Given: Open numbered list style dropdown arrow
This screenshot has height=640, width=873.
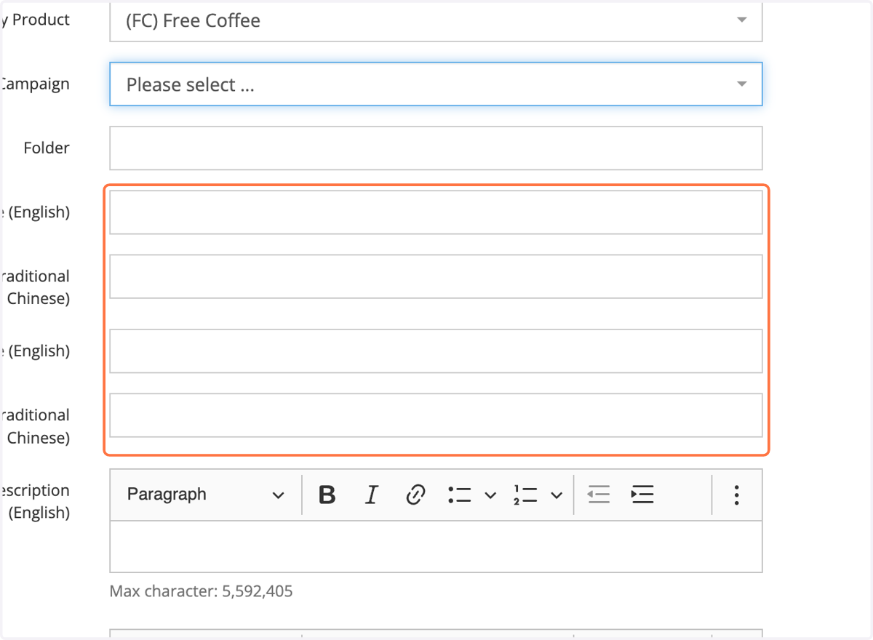Looking at the screenshot, I should coord(557,495).
